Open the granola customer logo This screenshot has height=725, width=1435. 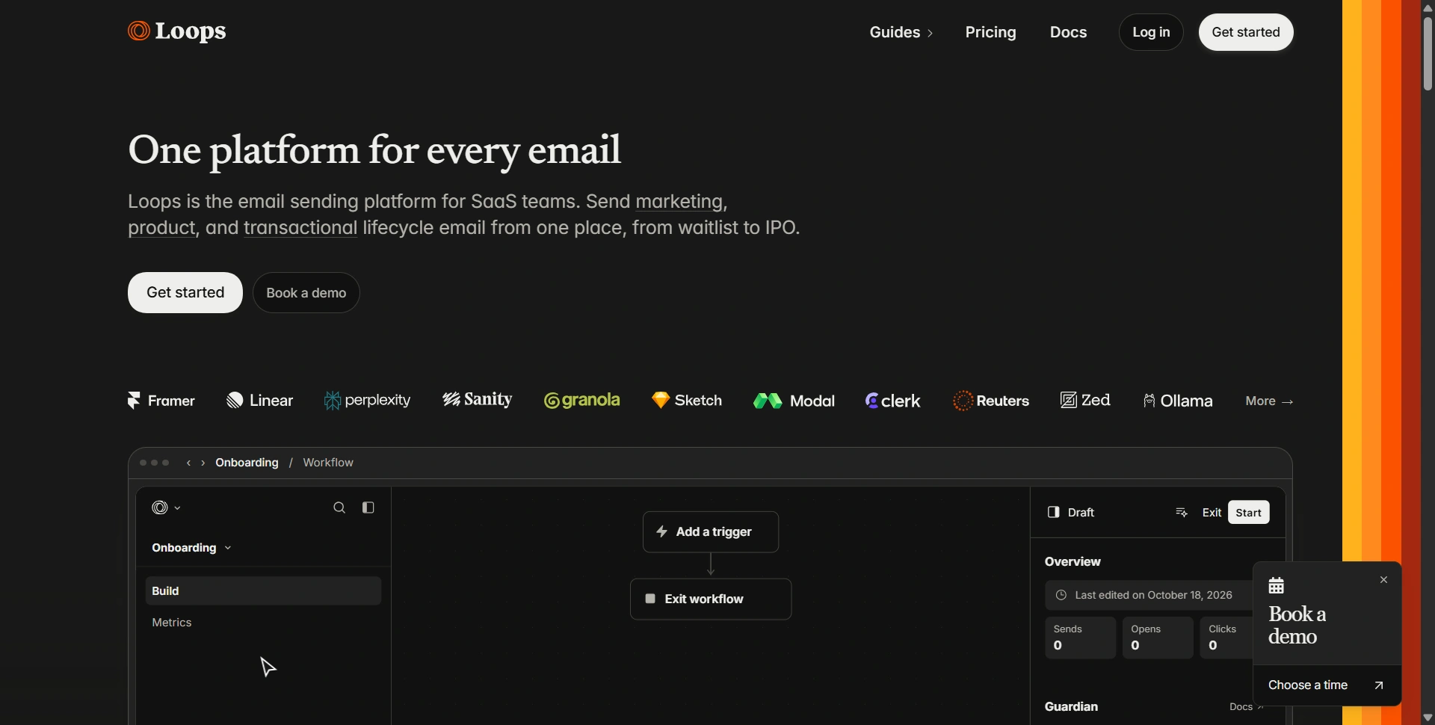click(582, 401)
